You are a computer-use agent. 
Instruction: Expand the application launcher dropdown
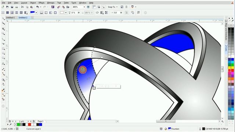135,7
